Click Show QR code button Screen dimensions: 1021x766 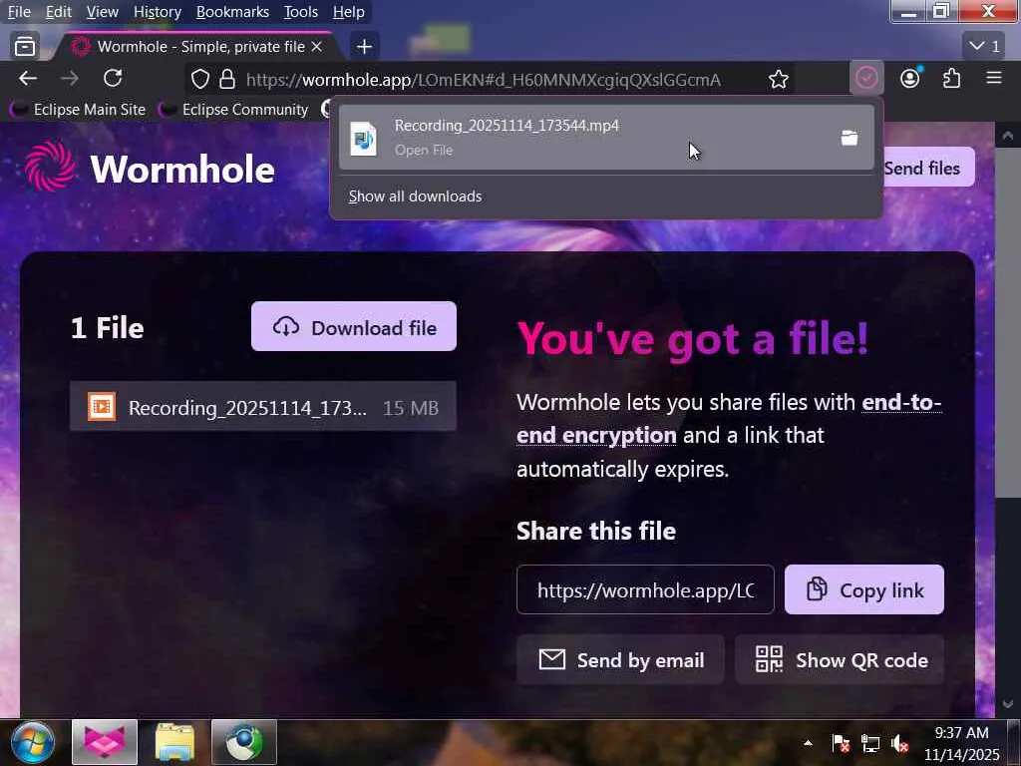[x=840, y=660]
